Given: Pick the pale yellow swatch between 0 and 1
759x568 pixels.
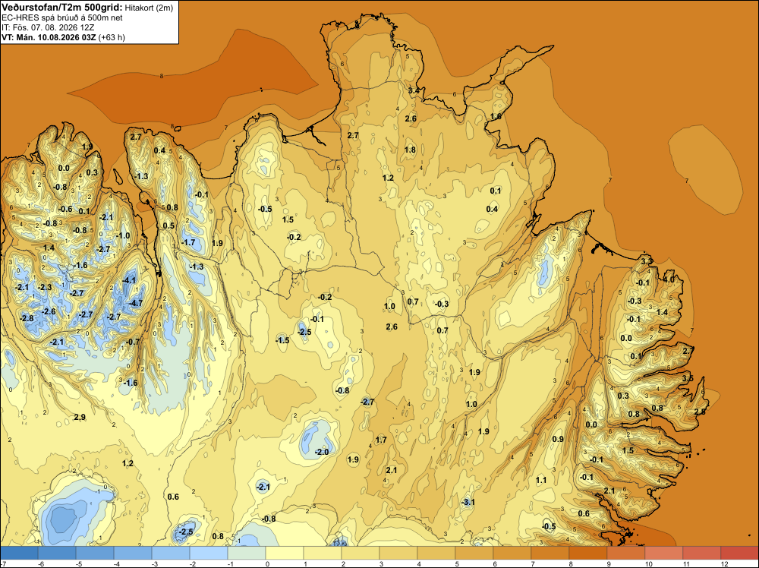Looking at the screenshot, I should coord(284,553).
